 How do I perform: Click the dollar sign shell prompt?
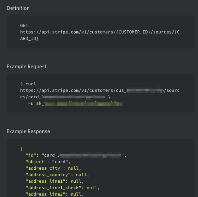pyautogui.click(x=21, y=84)
